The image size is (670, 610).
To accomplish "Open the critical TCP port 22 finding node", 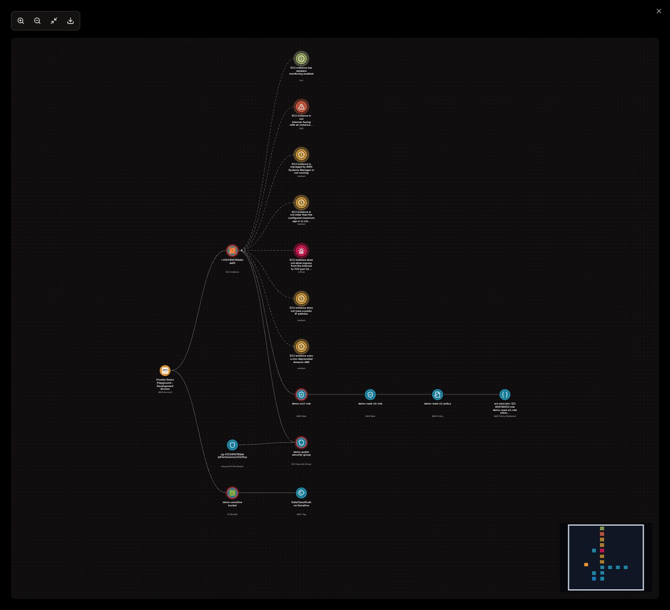I will (301, 251).
